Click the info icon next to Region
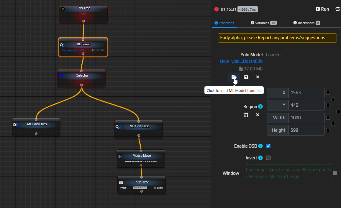 click(x=260, y=106)
